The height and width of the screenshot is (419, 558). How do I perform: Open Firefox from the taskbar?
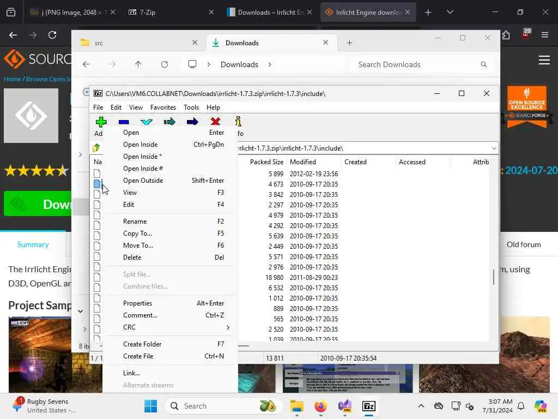pyautogui.click(x=320, y=406)
